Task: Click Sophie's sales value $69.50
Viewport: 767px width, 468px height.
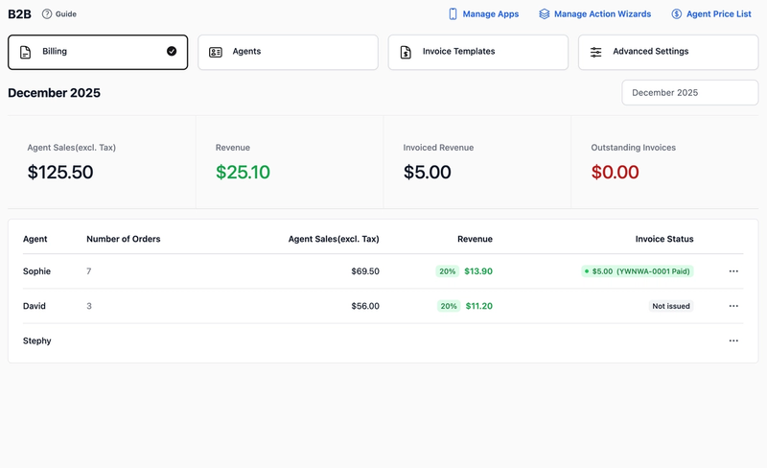Action: click(x=365, y=271)
